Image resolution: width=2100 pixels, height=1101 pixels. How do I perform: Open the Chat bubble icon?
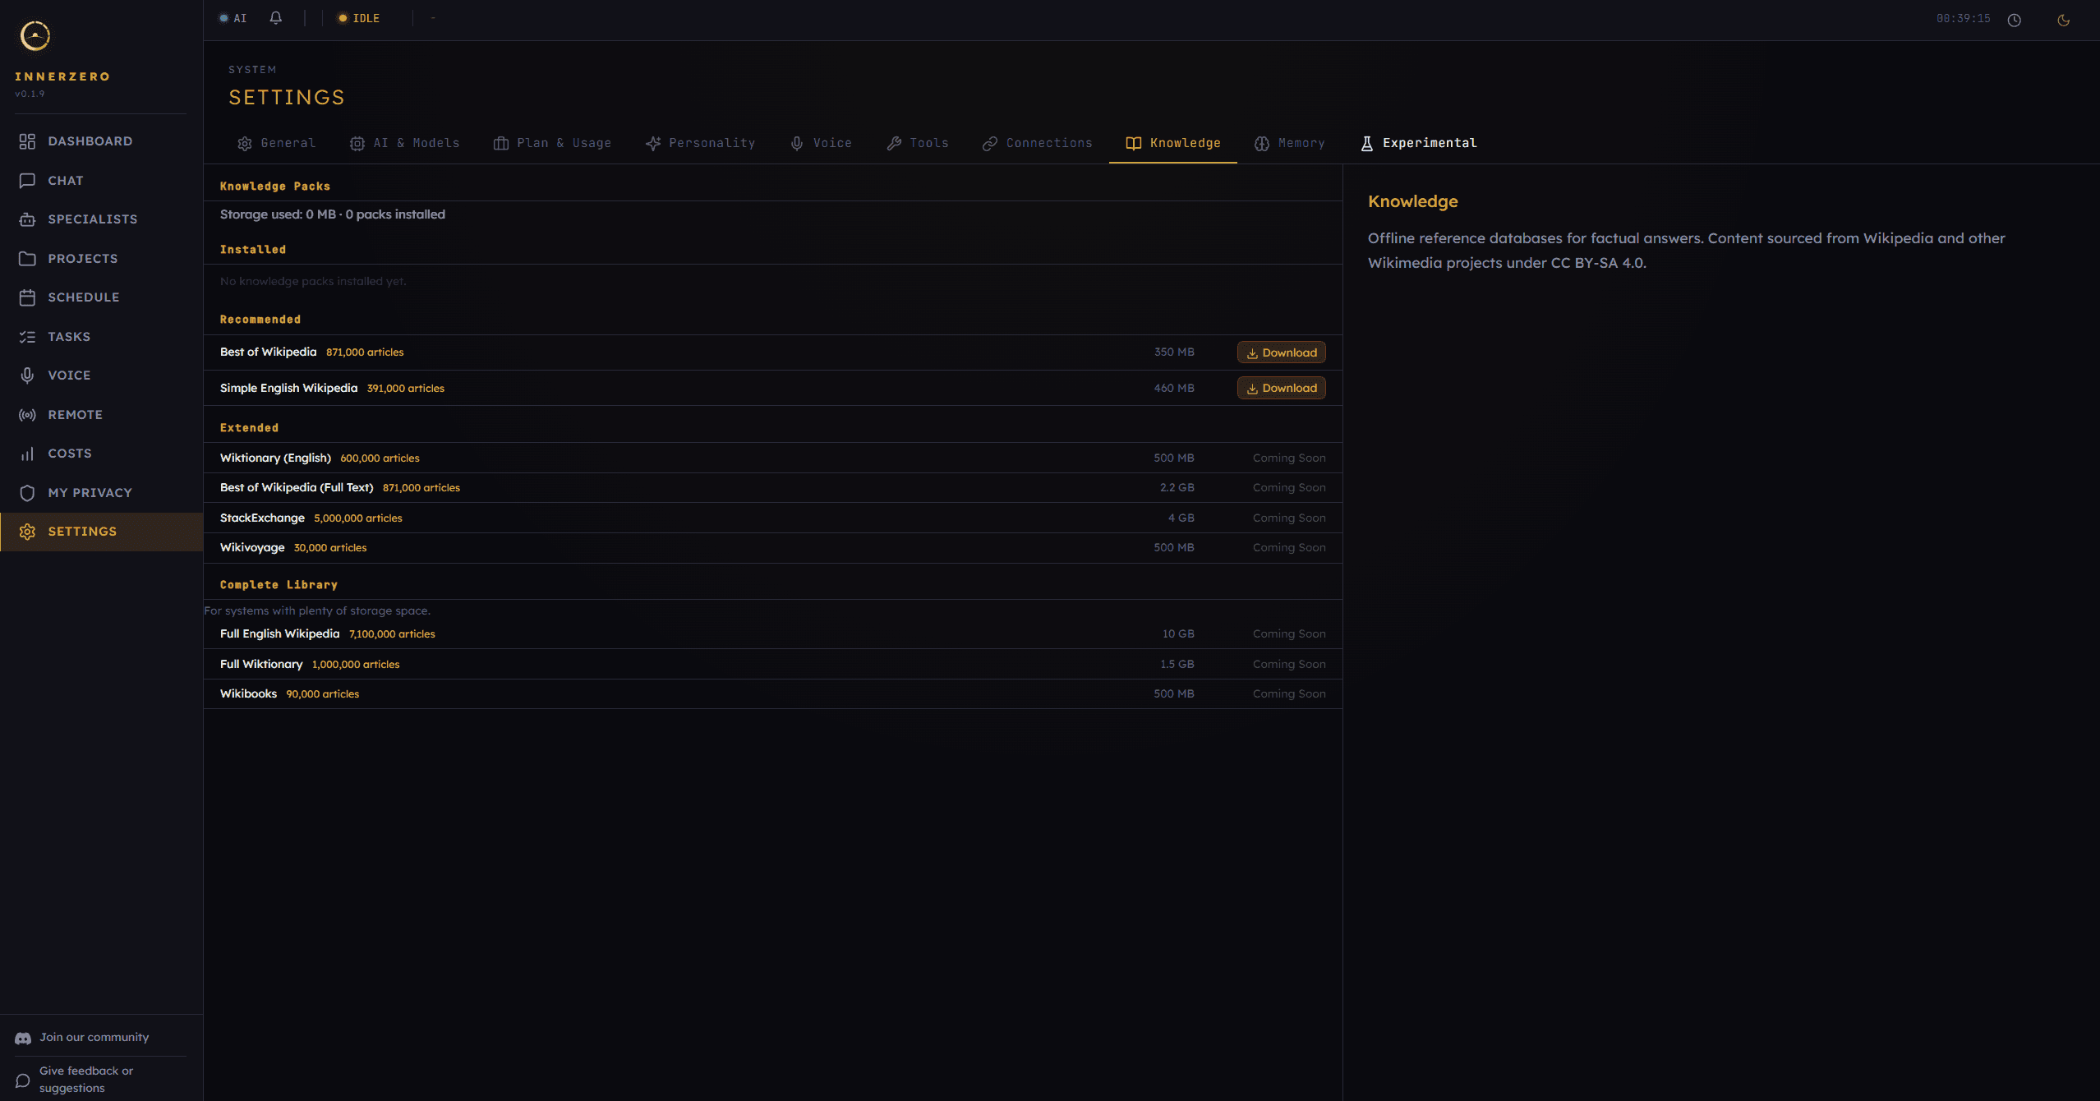pos(27,181)
